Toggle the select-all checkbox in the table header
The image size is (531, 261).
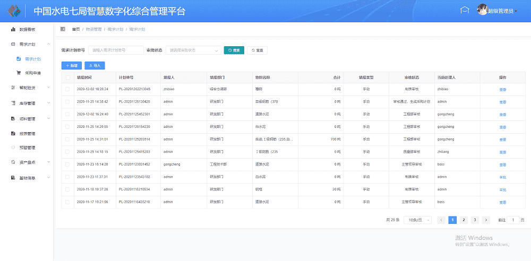point(67,77)
